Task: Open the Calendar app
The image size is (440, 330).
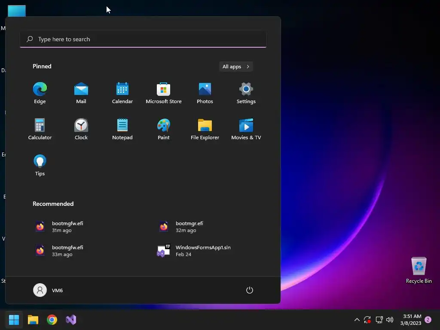Action: click(122, 93)
